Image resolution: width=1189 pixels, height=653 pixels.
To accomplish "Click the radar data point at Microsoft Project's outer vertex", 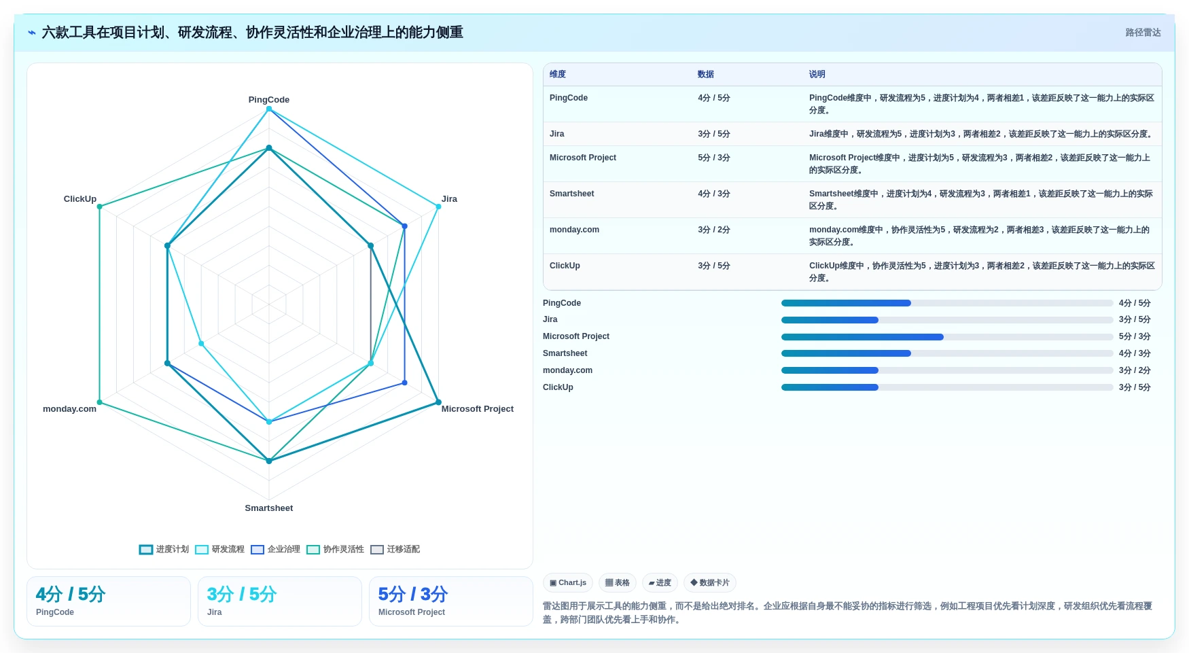I will coord(438,402).
